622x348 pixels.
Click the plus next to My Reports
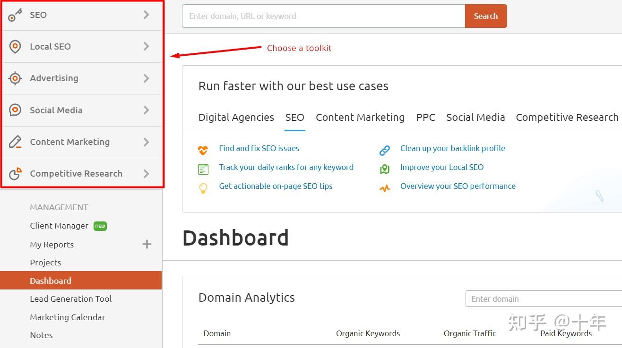[147, 244]
